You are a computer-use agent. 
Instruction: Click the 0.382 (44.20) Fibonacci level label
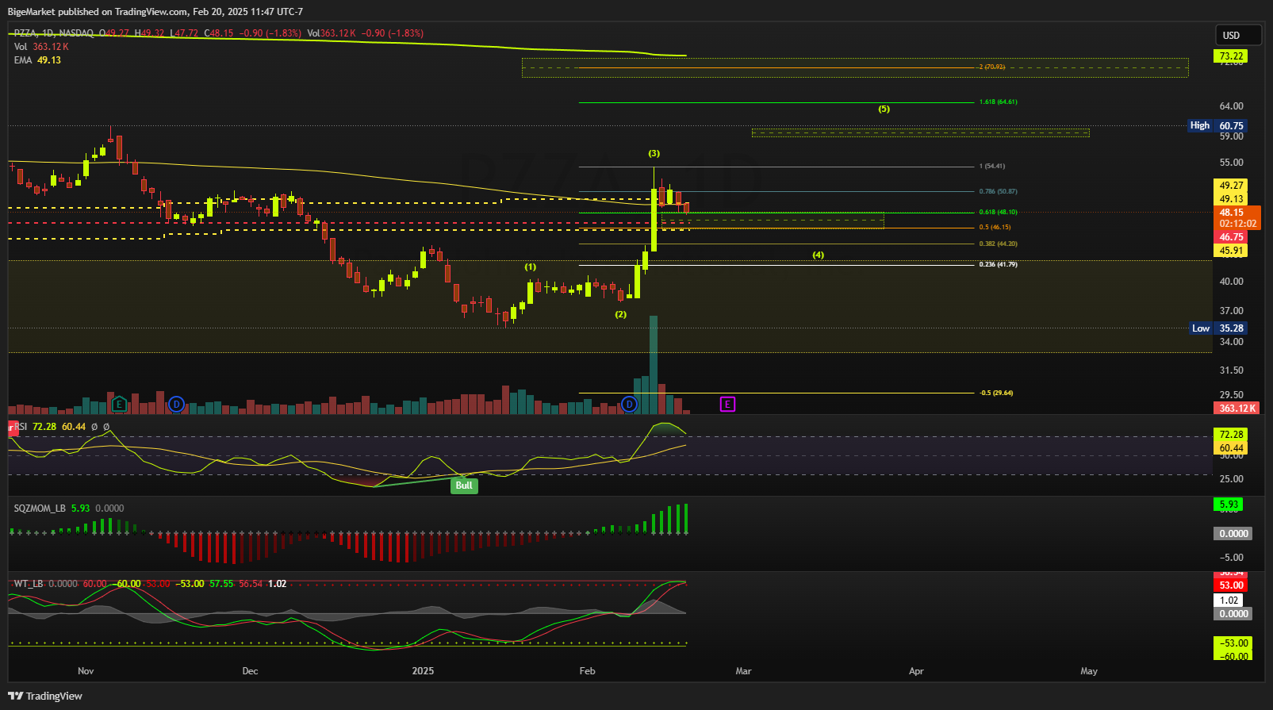pos(998,244)
